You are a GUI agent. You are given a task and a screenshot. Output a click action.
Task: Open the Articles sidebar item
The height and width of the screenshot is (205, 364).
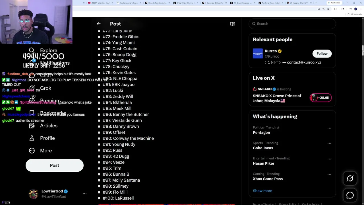click(x=43, y=126)
